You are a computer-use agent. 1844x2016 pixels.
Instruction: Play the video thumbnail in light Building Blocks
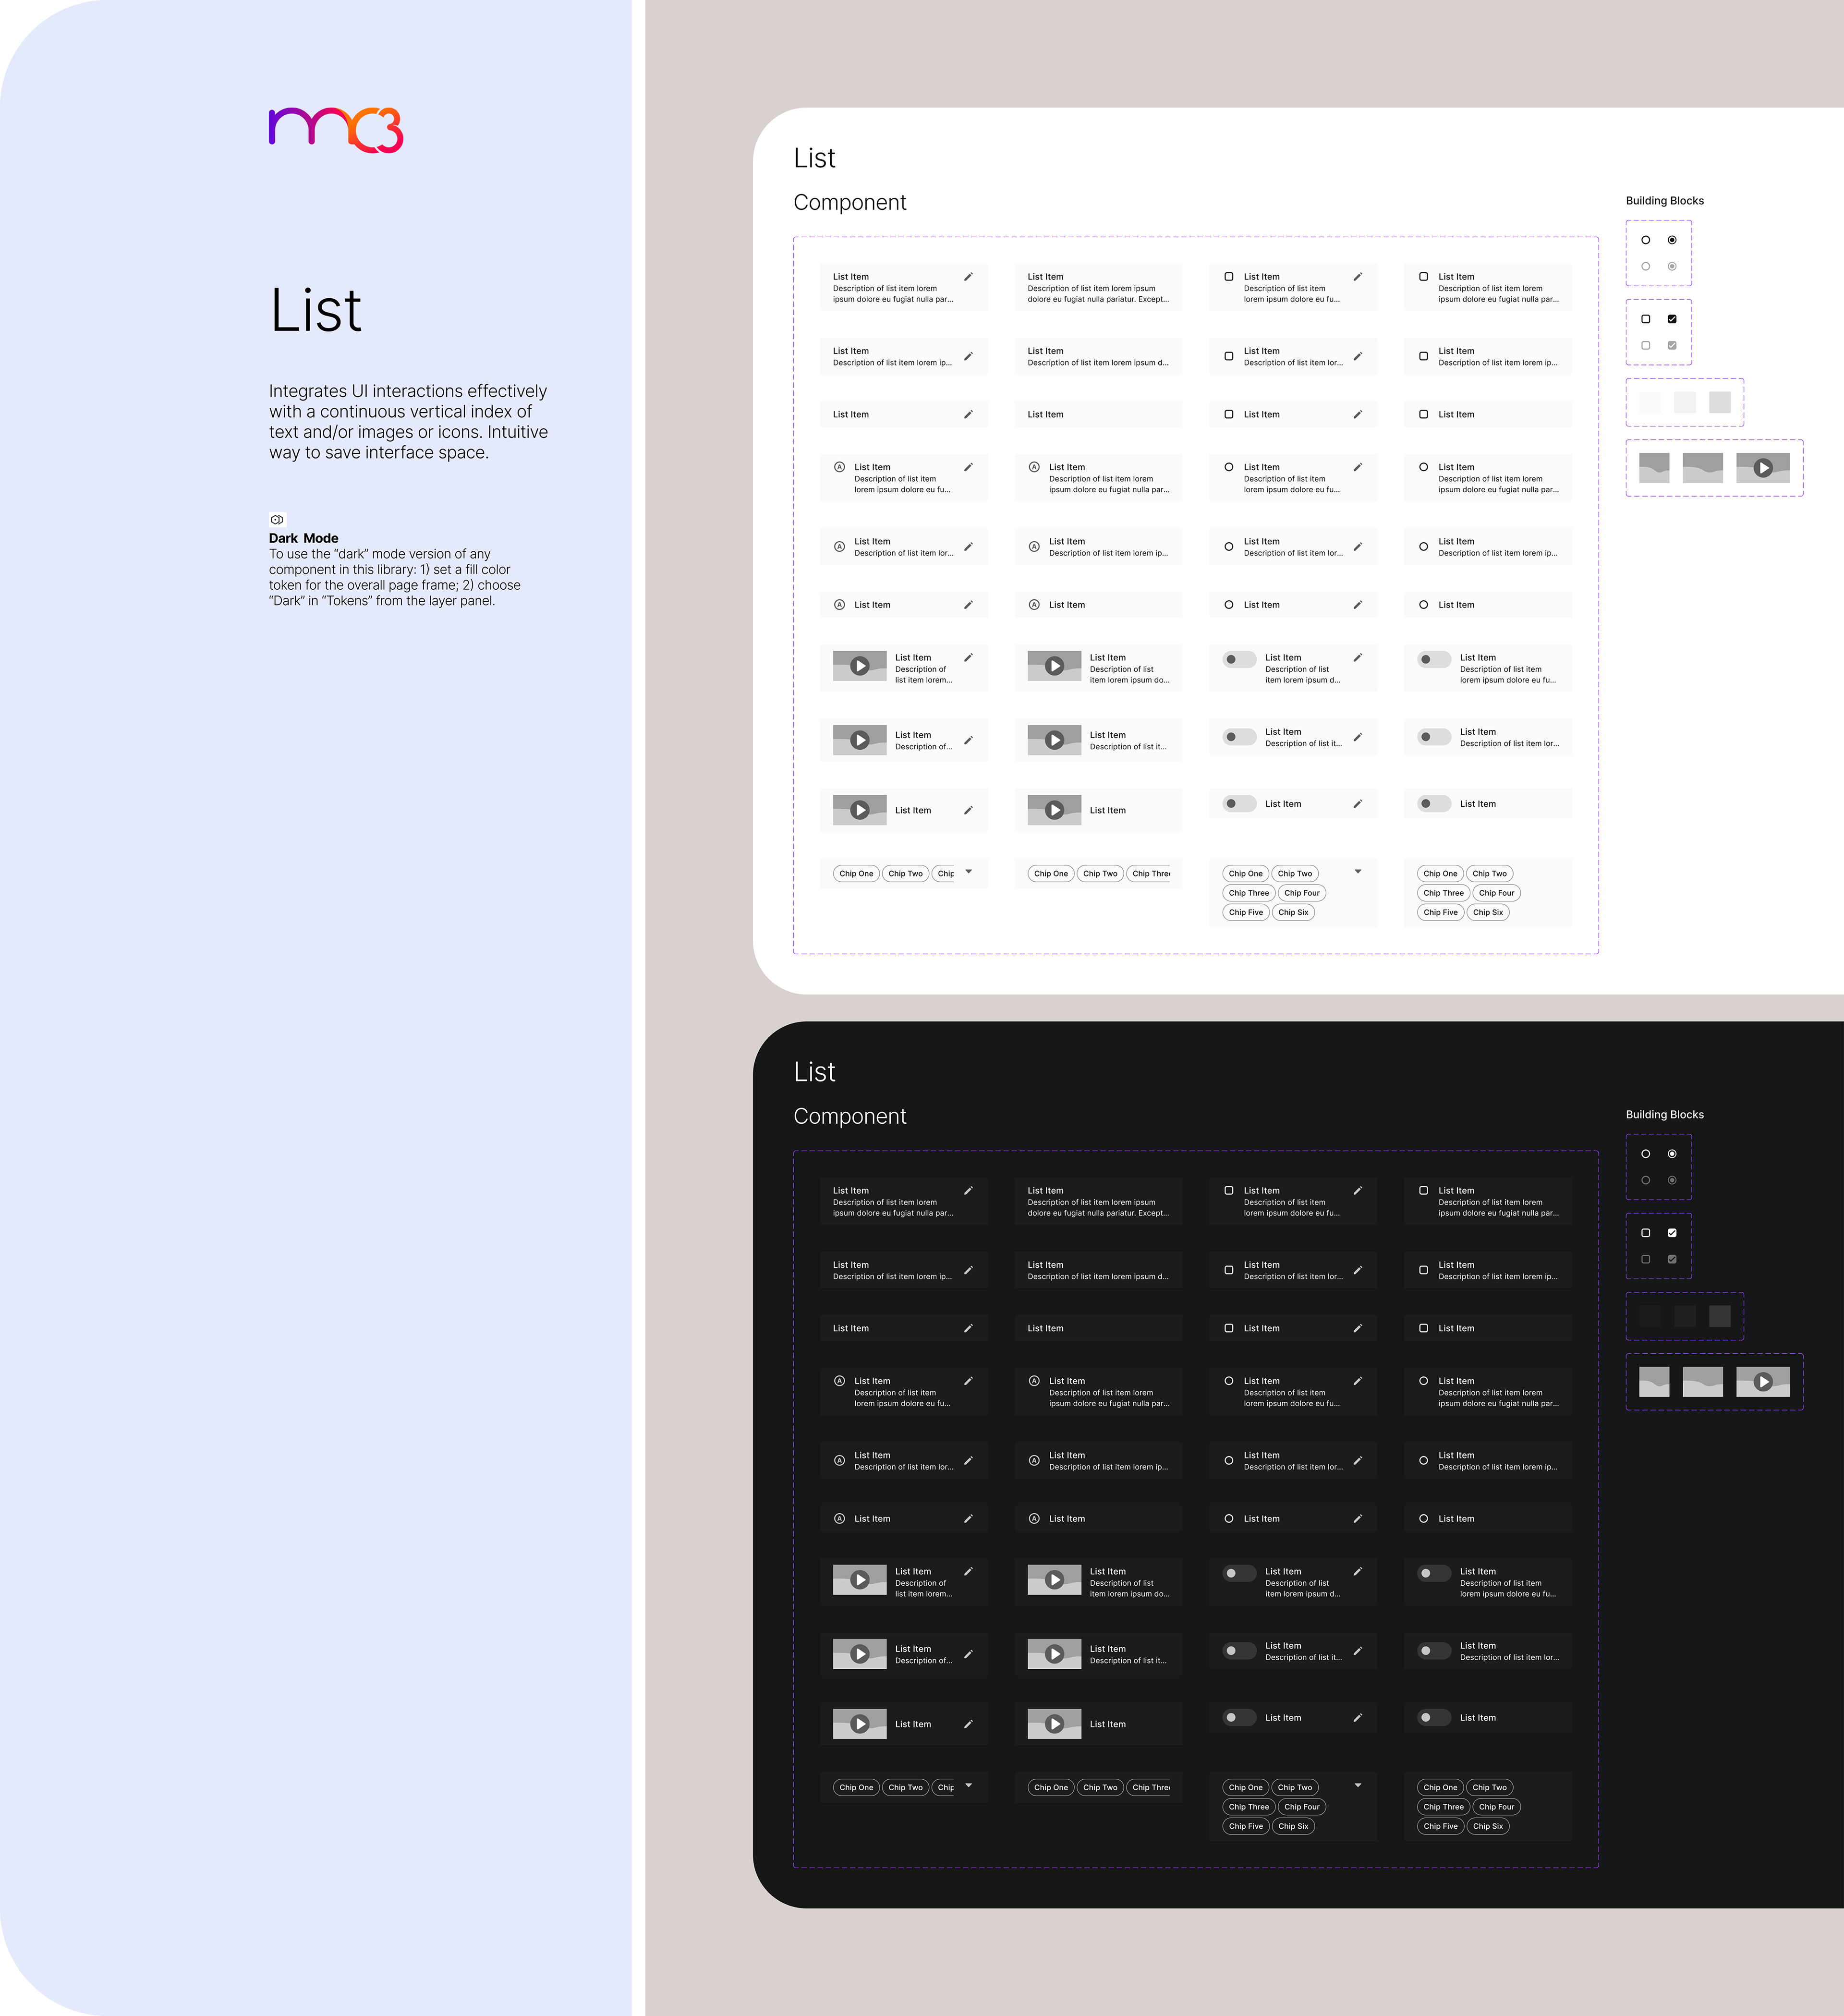(x=1763, y=468)
